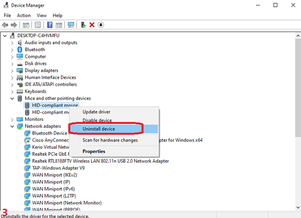
Task: Click the Human Interface Devices icon
Action: 20,77
